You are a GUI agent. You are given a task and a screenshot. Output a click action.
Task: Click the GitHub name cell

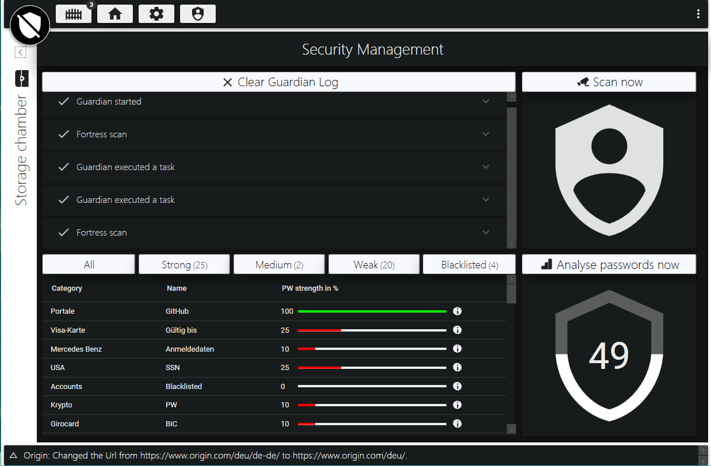point(177,311)
